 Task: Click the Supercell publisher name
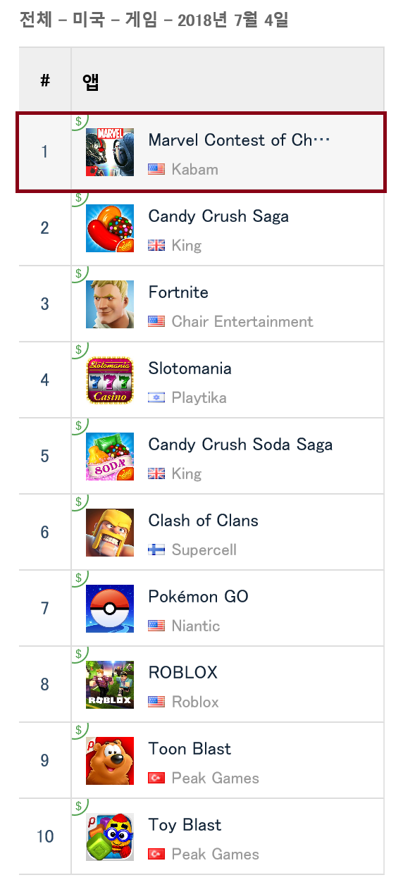click(x=204, y=550)
